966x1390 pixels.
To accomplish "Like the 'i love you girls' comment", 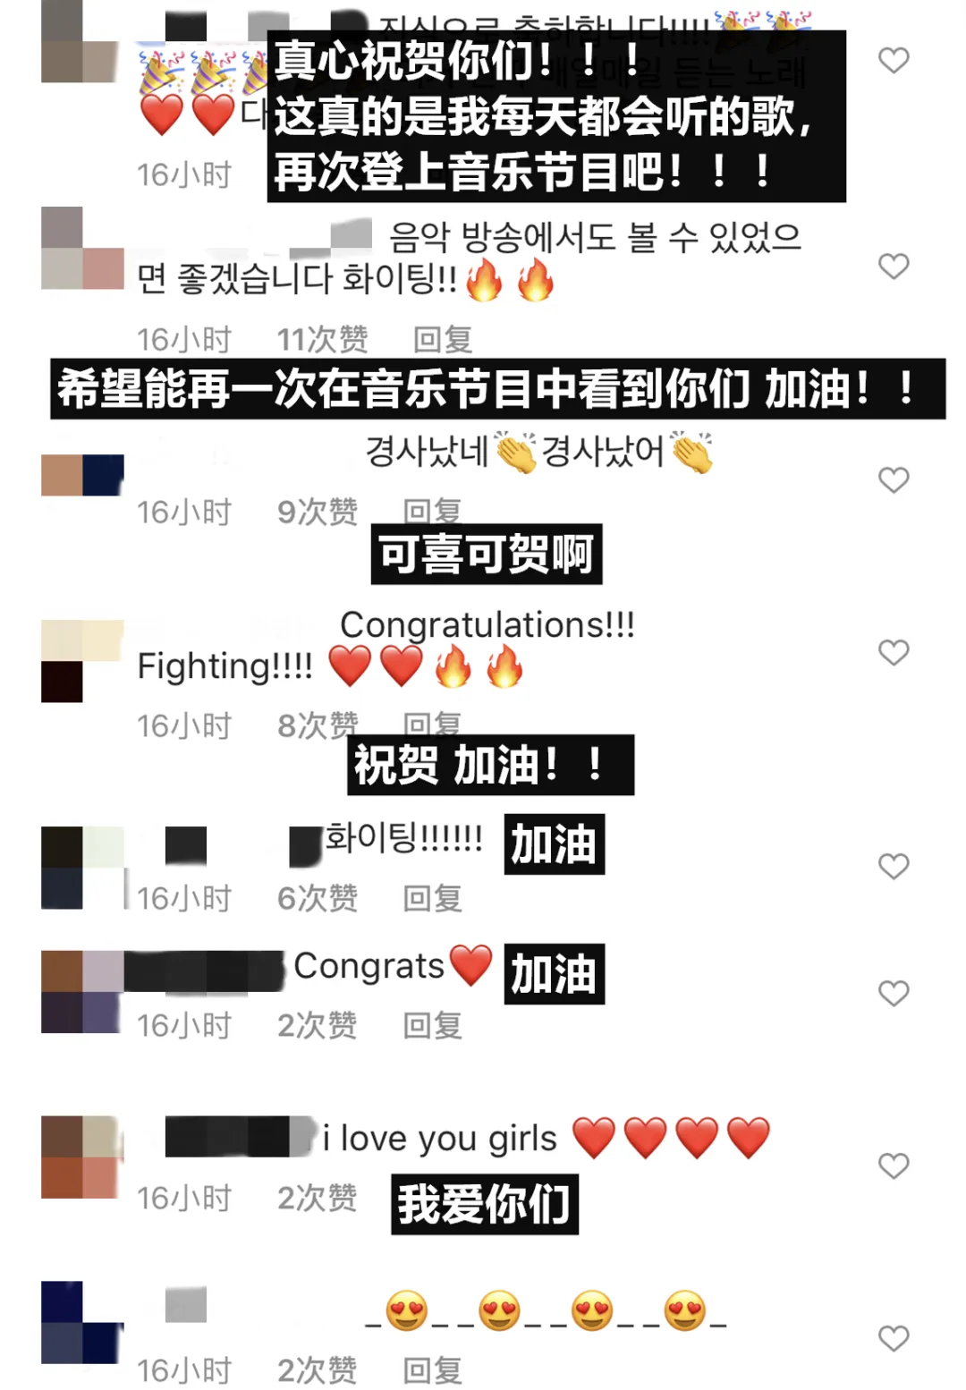I will click(894, 1166).
